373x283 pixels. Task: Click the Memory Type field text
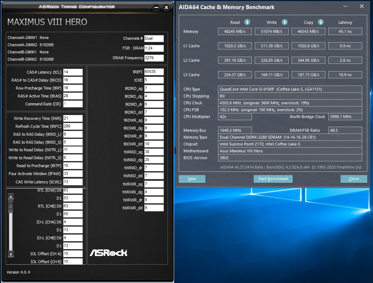pos(290,137)
